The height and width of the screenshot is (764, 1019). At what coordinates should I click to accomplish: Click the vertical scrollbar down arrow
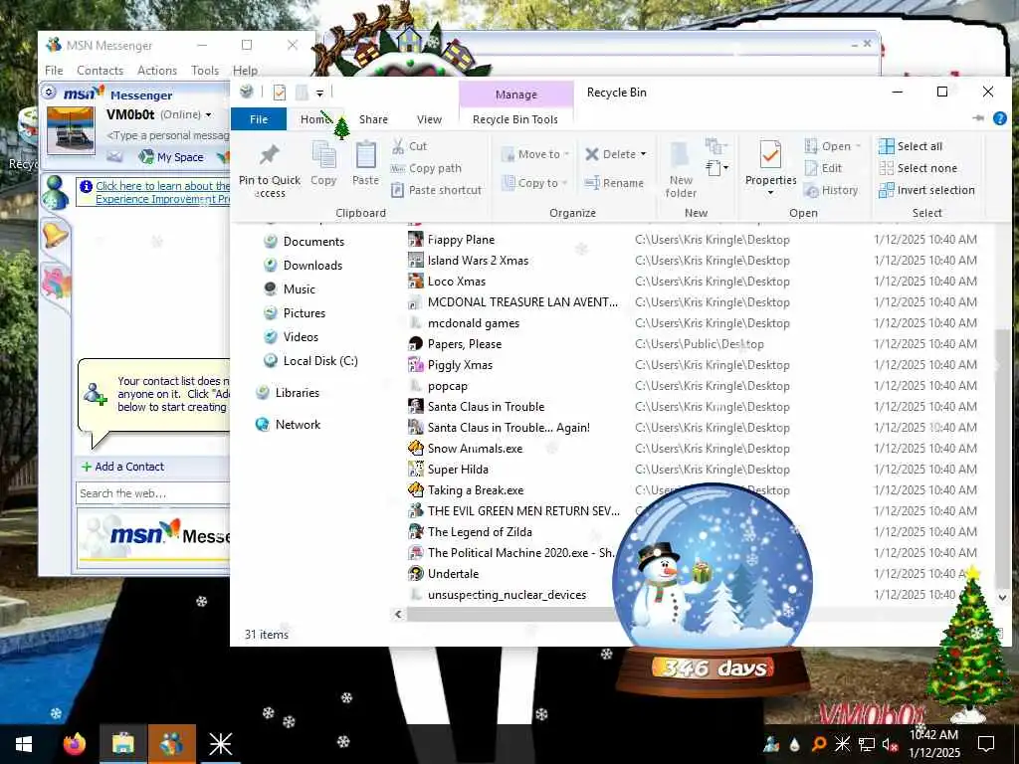point(1002,597)
